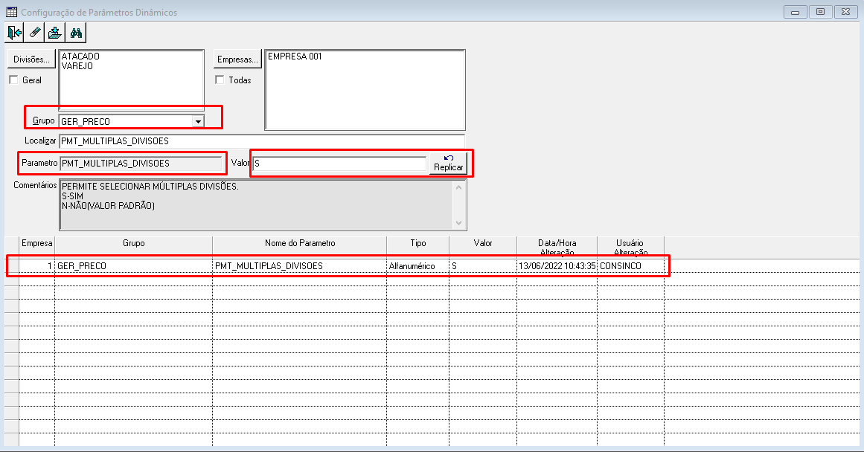
Task: Click the Tipo column header
Action: coord(417,246)
